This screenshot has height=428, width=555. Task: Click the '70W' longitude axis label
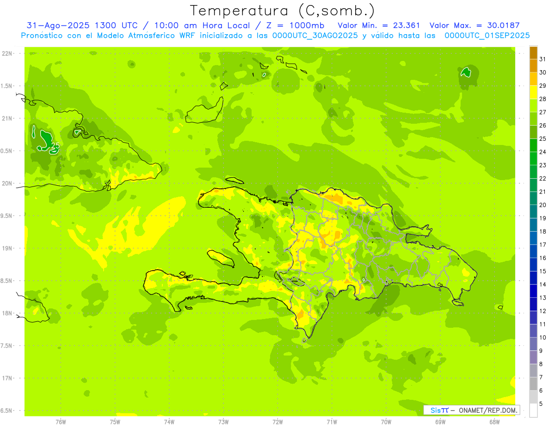[x=386, y=422]
